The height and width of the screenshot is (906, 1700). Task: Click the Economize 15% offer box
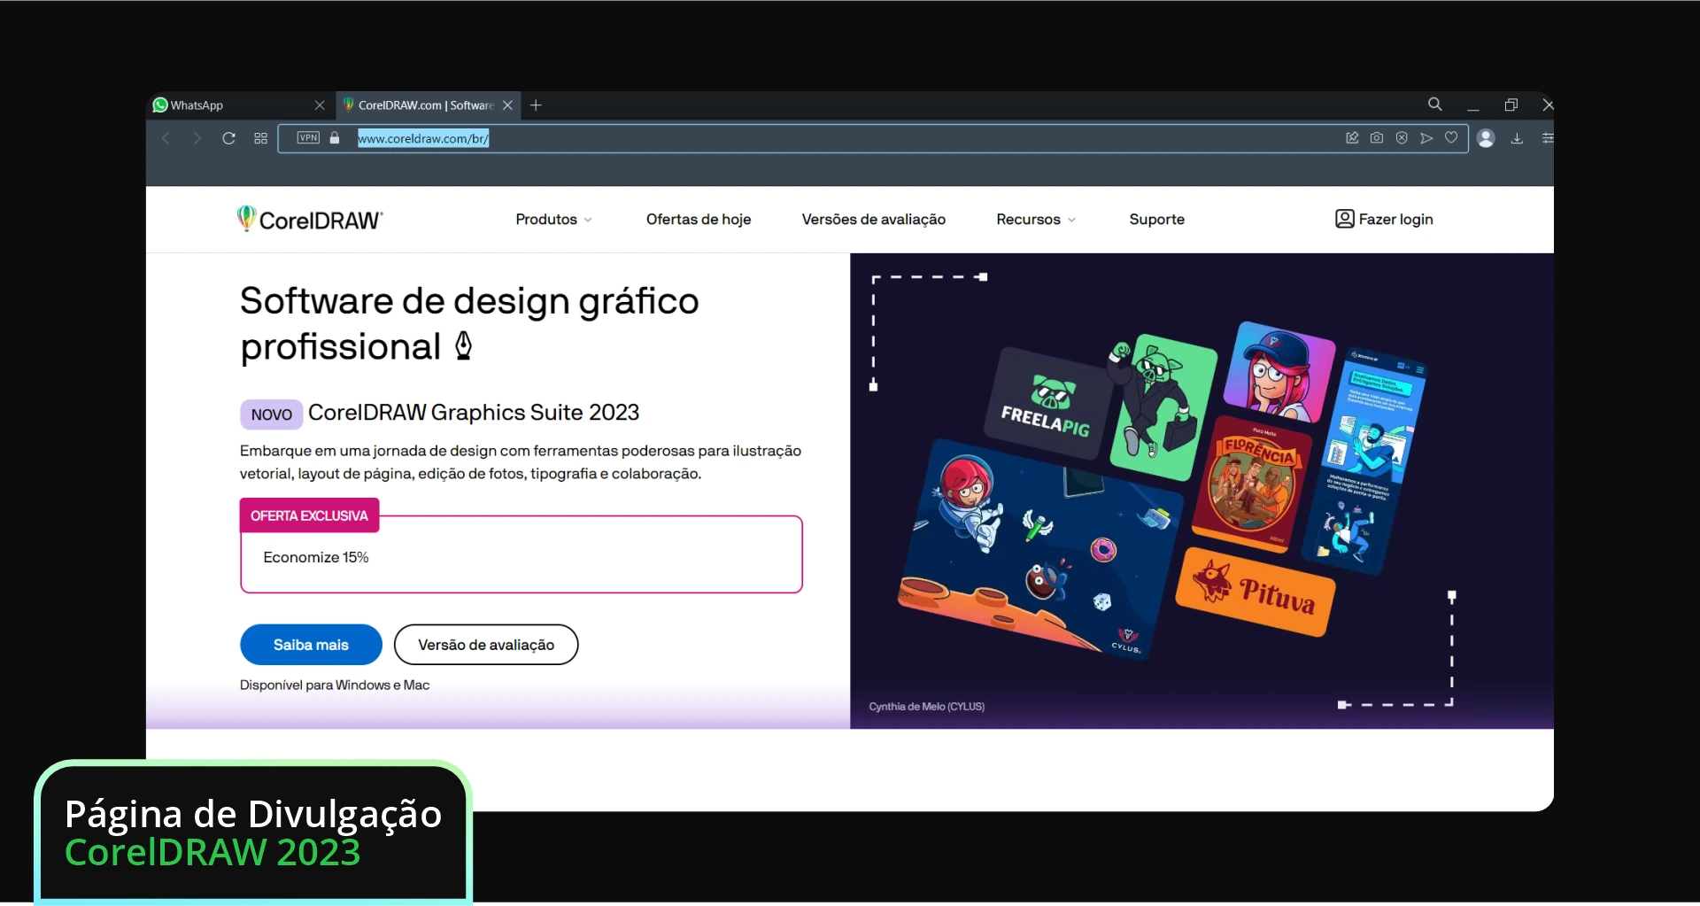[x=522, y=555]
